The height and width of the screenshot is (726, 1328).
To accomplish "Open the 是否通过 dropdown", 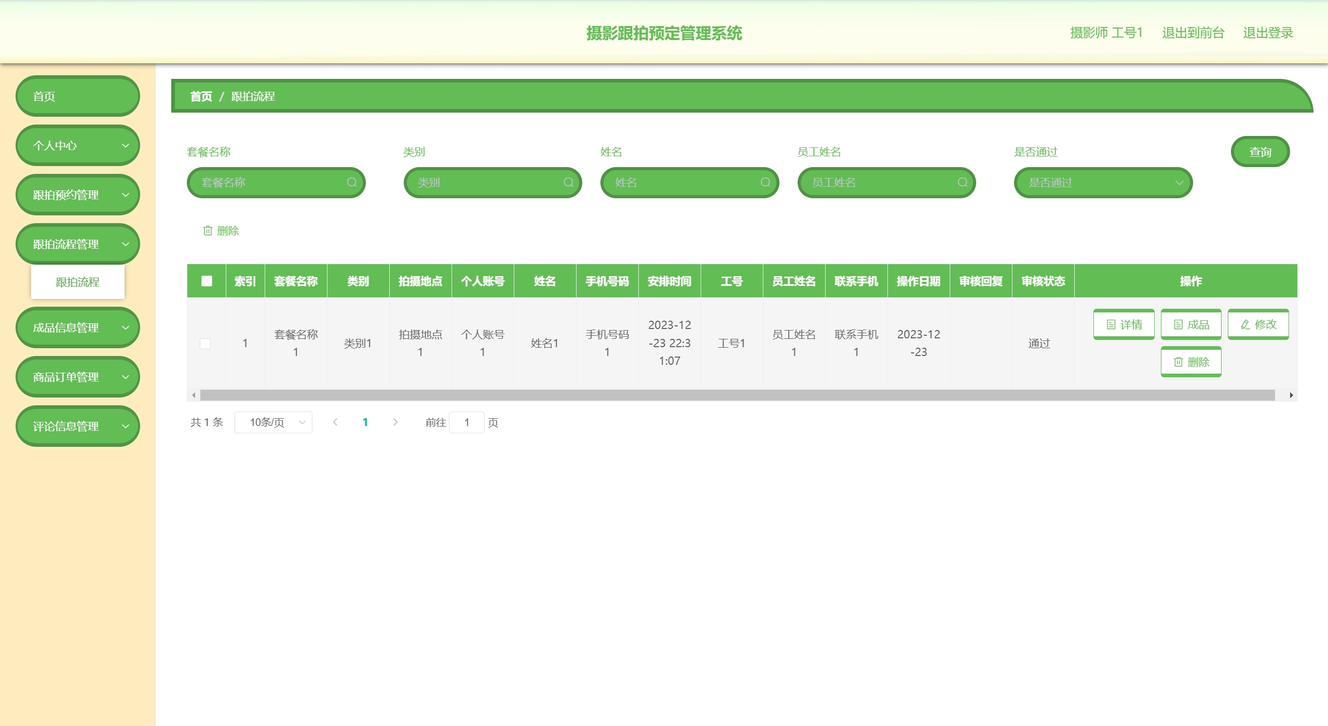I will click(x=1103, y=183).
